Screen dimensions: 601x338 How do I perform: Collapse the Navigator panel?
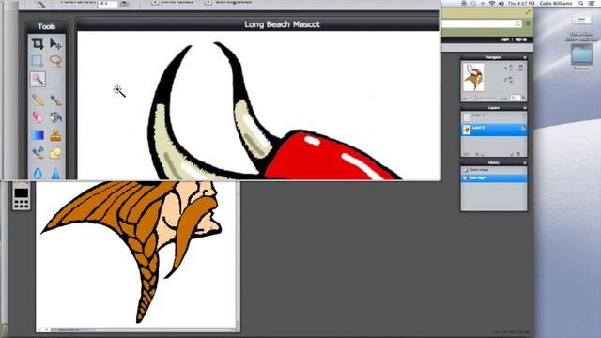[x=525, y=57]
